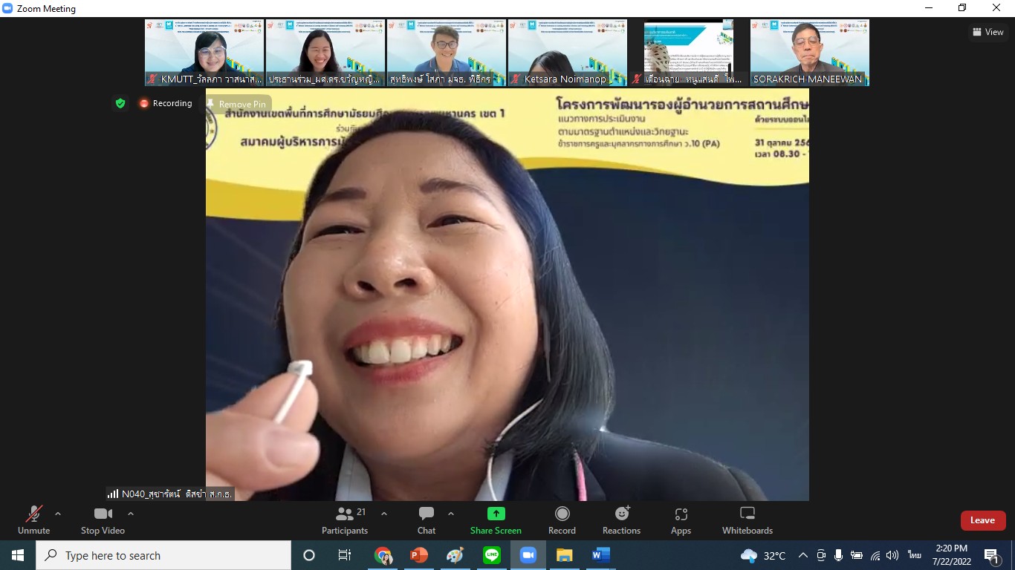Select SORAKRICH MANEEWAN's video thumbnail
The height and width of the screenshot is (570, 1015).
(809, 52)
